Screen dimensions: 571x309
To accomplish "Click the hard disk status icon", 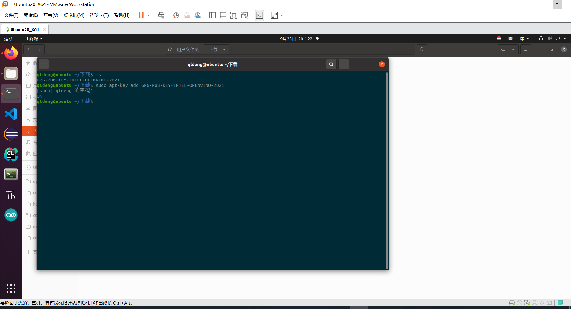I will [x=512, y=303].
